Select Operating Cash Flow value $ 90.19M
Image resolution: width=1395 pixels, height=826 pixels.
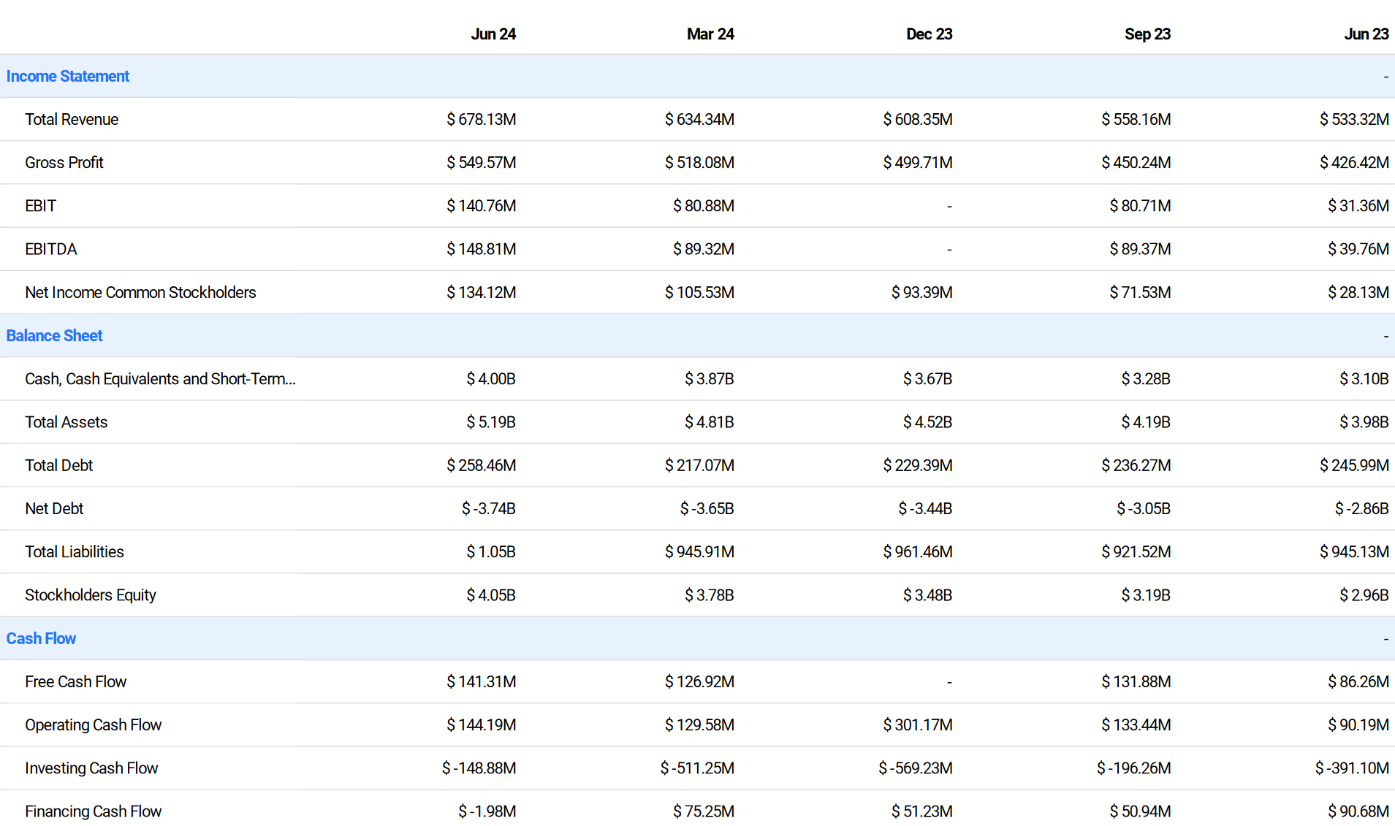1358,724
